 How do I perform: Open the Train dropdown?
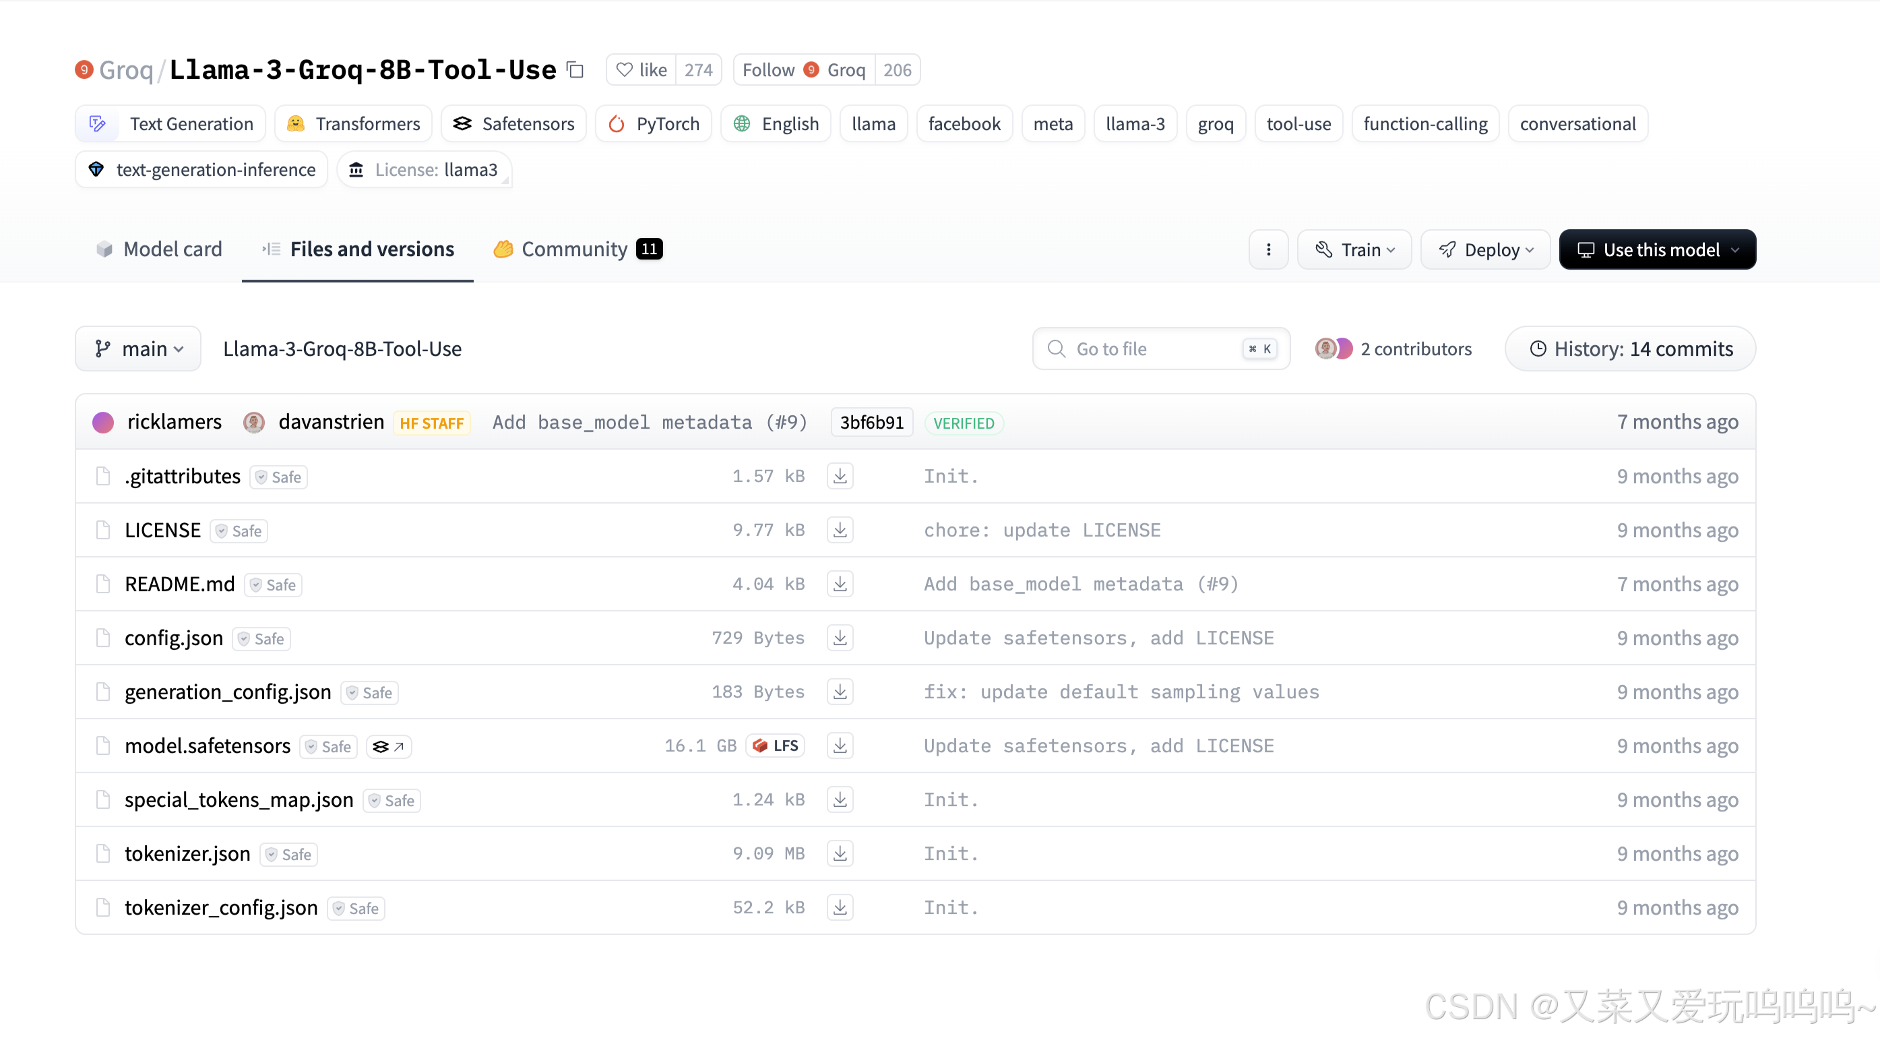click(x=1354, y=249)
